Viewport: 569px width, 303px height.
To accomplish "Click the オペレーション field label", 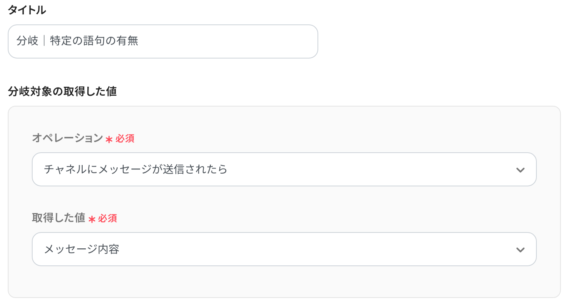I will 67,138.
